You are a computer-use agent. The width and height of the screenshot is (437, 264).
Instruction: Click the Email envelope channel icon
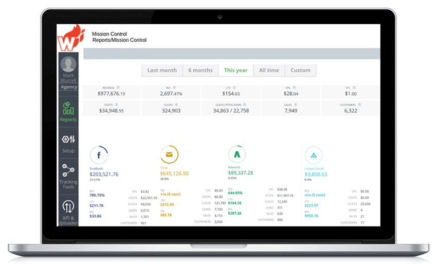pos(169,154)
